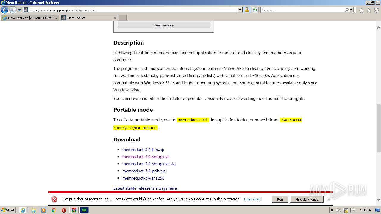
Task: Show hidden tray icons chevron
Action: 332,210
